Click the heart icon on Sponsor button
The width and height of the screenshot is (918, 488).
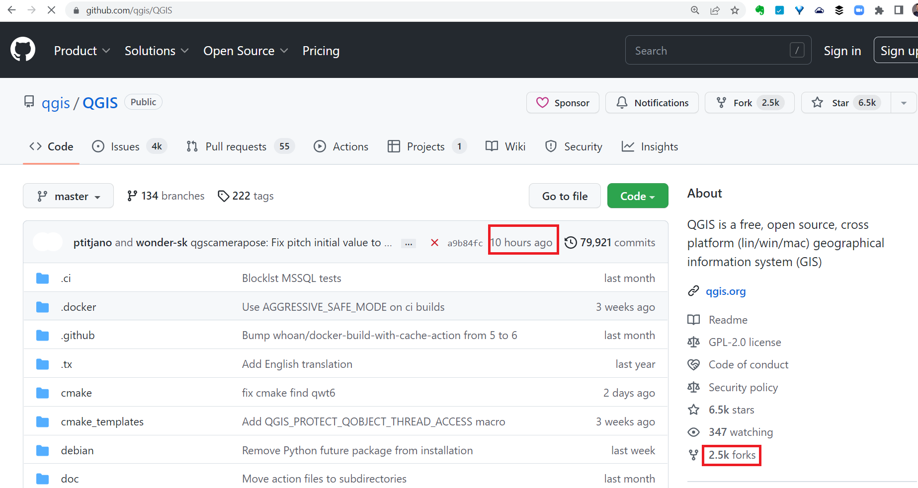pyautogui.click(x=542, y=103)
